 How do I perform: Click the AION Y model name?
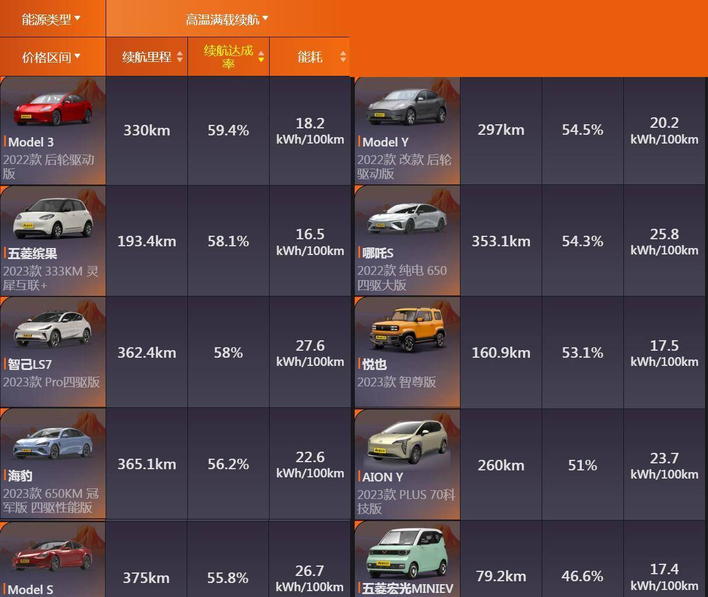[382, 477]
